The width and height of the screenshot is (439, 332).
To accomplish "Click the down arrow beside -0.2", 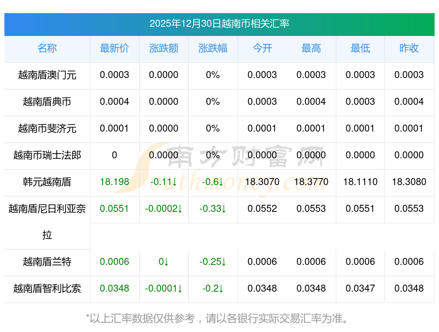I will click(x=221, y=289).
